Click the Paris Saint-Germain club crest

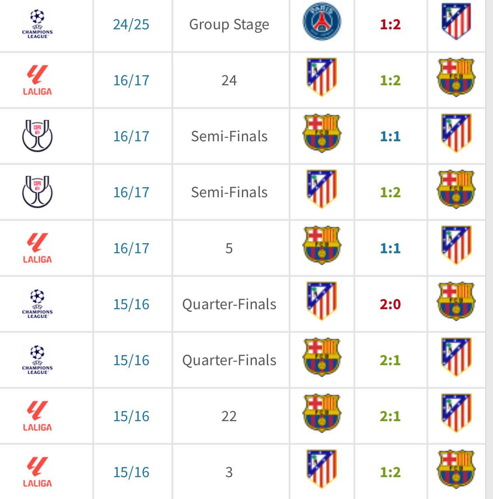pyautogui.click(x=322, y=21)
